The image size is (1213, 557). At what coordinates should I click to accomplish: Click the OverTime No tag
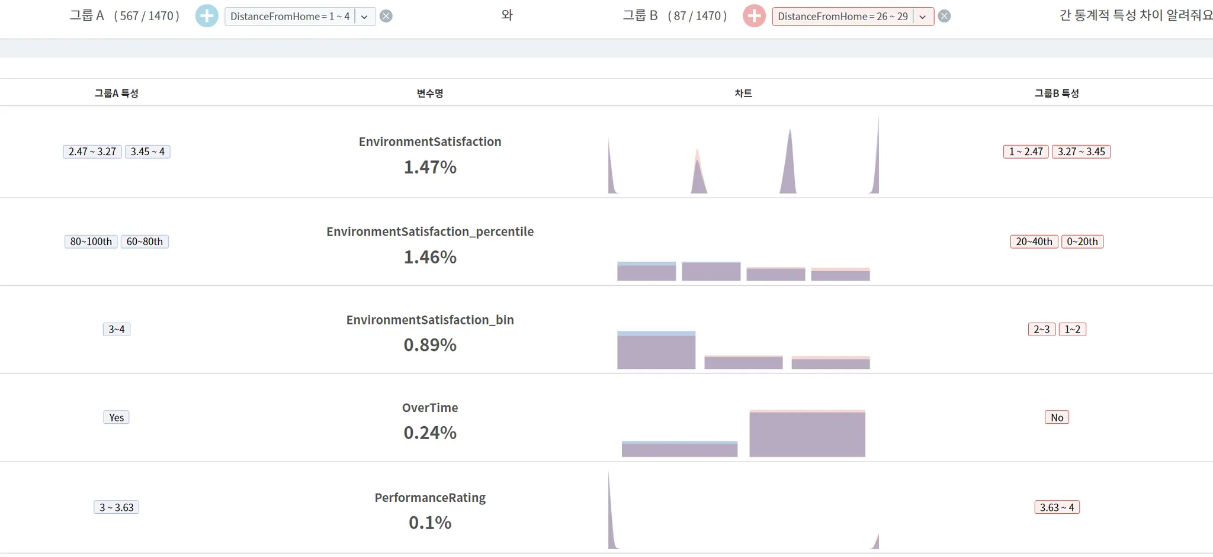pos(1057,417)
